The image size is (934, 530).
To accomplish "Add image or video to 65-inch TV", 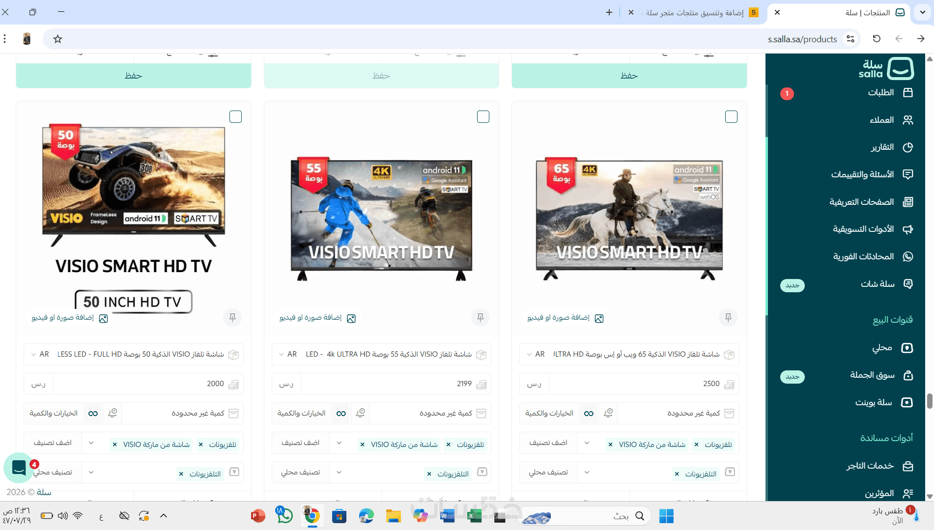I will [565, 318].
